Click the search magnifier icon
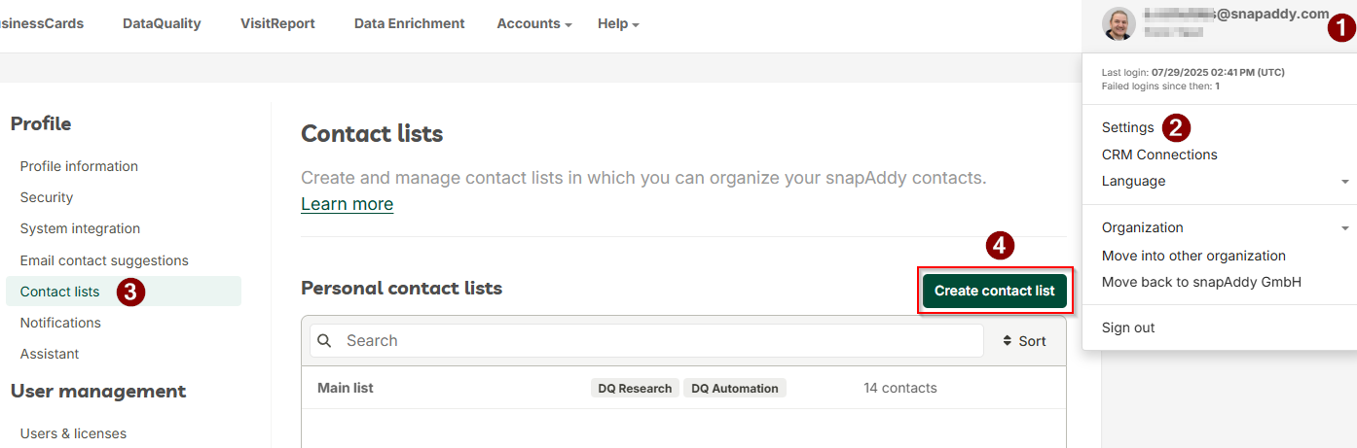Screen dimensions: 1357x448 325,341
